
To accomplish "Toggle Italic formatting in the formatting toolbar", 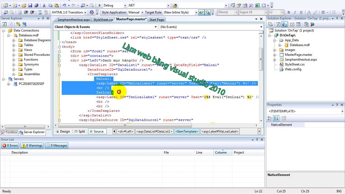I will (295, 12).
